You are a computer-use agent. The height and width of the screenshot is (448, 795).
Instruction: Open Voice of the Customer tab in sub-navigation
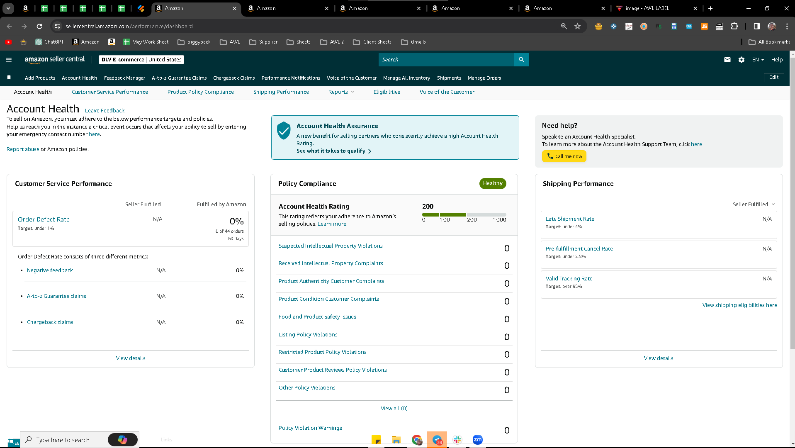click(x=447, y=92)
